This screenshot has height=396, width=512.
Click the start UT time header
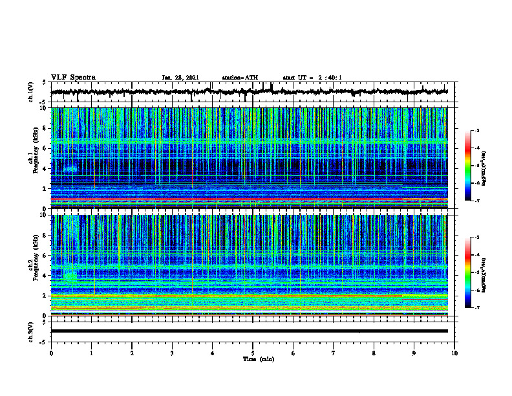(312, 78)
